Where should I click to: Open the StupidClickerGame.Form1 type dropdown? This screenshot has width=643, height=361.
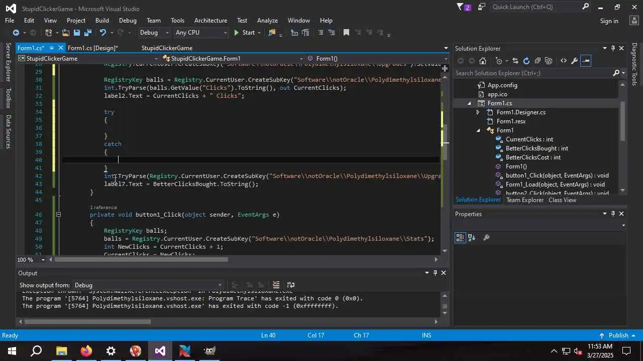click(233, 59)
